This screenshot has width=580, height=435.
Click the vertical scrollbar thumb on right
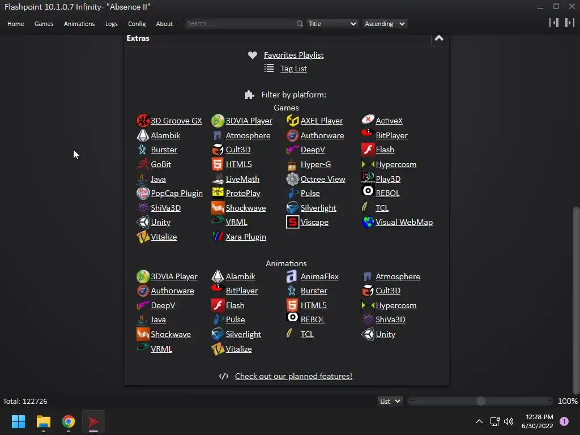[x=576, y=300]
